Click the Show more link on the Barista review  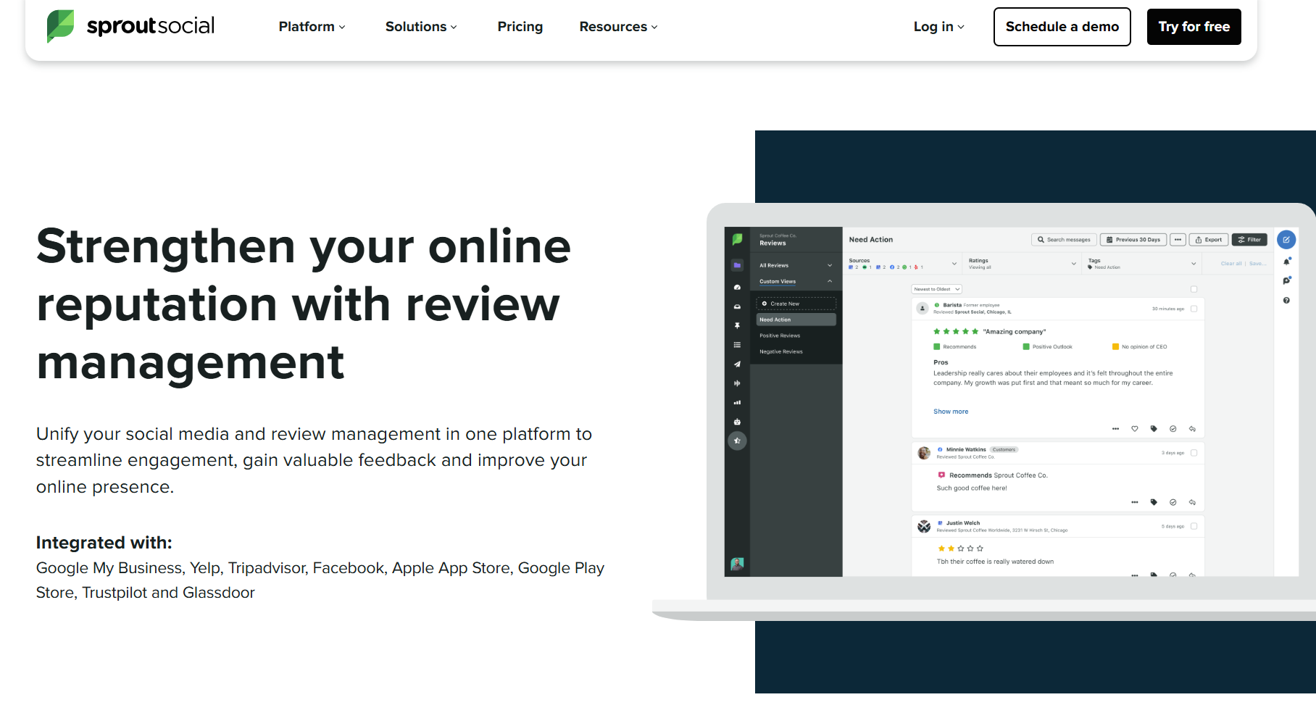pos(950,411)
